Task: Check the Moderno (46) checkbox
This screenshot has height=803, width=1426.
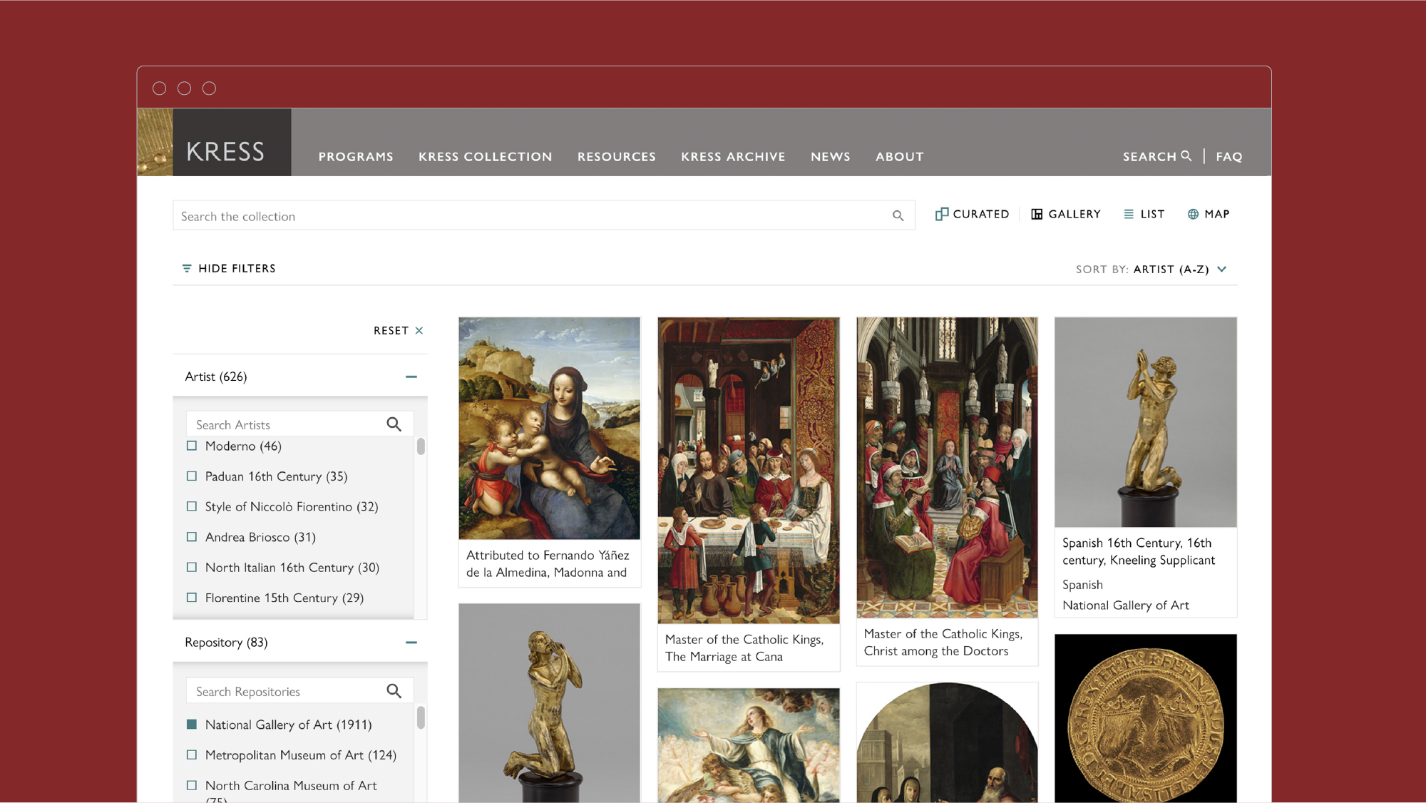Action: point(192,446)
